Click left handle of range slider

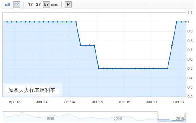157,116
